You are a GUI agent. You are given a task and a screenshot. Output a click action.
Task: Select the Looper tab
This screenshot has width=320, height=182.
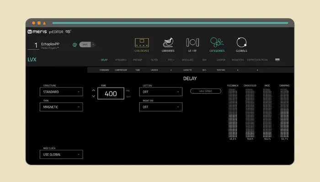point(221,60)
